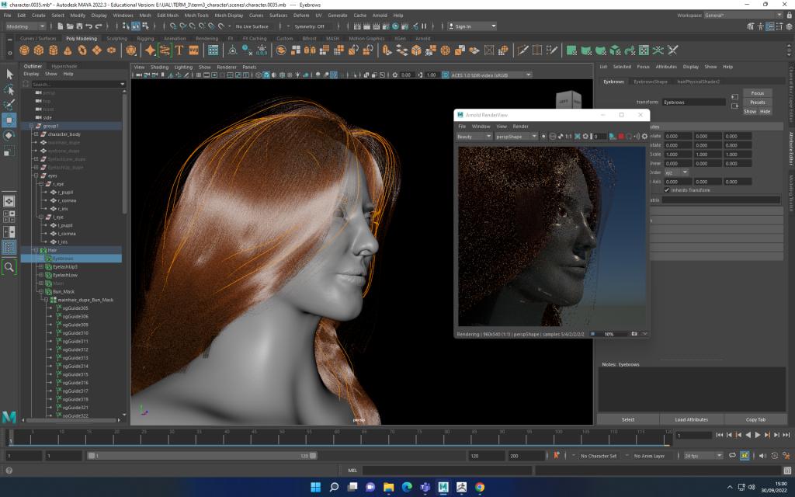The image size is (795, 497).
Task: Click the red stop render button in RenderView
Action: coord(621,137)
